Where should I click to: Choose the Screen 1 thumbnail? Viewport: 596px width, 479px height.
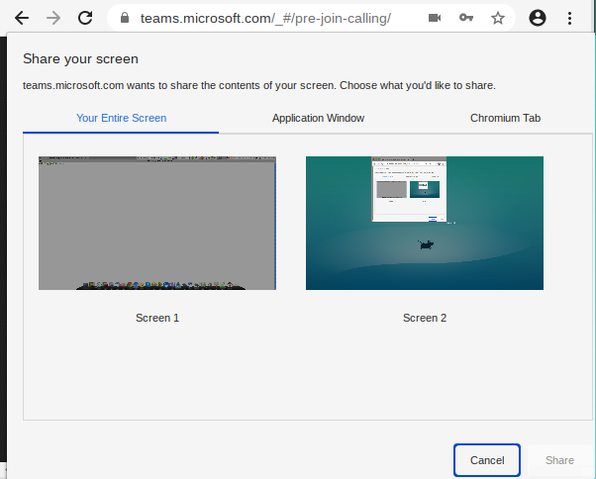point(157,223)
